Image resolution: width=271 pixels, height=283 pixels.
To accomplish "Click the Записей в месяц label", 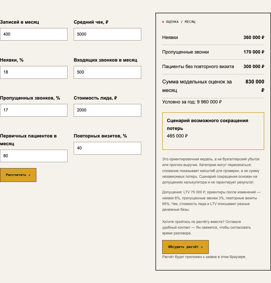I will (x=19, y=22).
